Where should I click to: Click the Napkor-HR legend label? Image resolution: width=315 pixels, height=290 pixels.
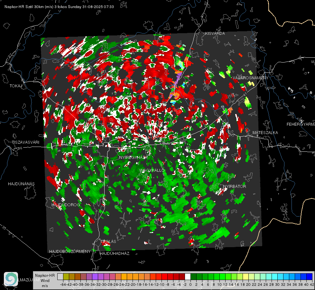45,275
